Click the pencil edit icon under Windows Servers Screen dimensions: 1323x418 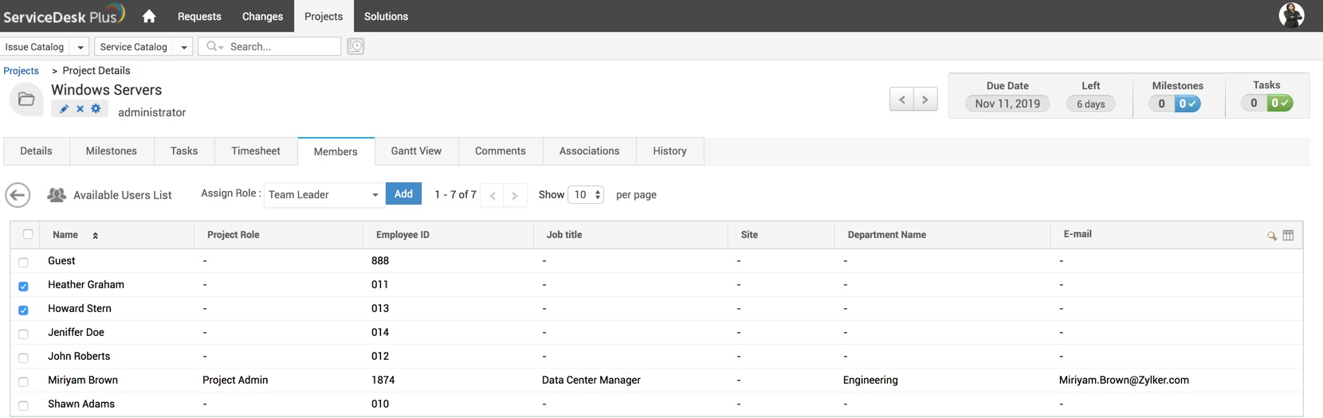(64, 109)
